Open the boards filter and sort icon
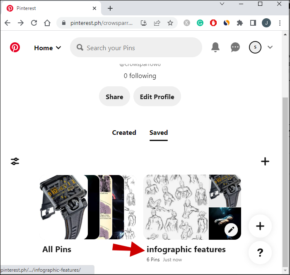The height and width of the screenshot is (275, 290). tap(15, 161)
